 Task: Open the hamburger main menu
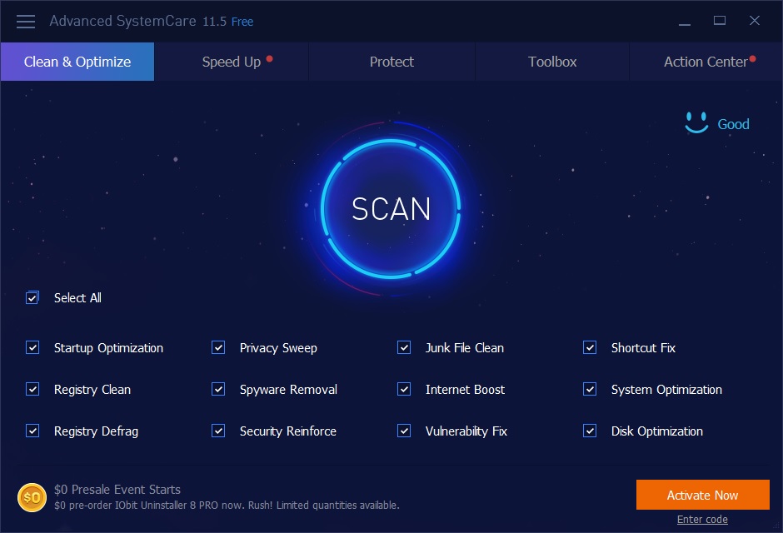[x=26, y=22]
